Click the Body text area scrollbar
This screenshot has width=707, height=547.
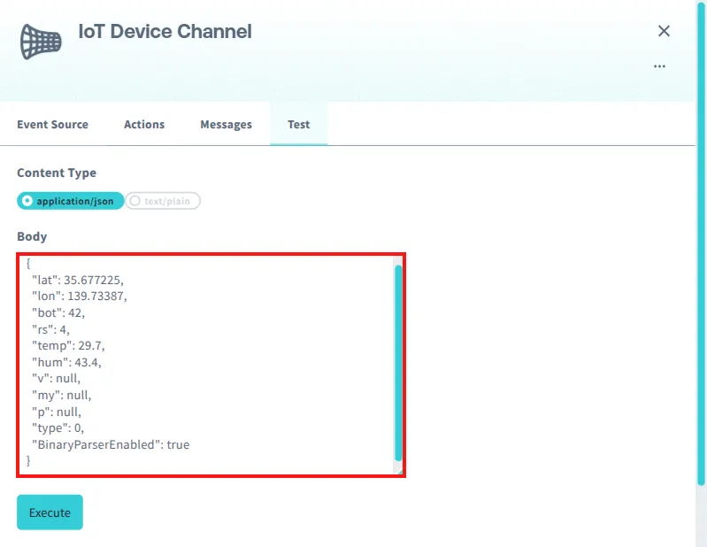click(398, 363)
